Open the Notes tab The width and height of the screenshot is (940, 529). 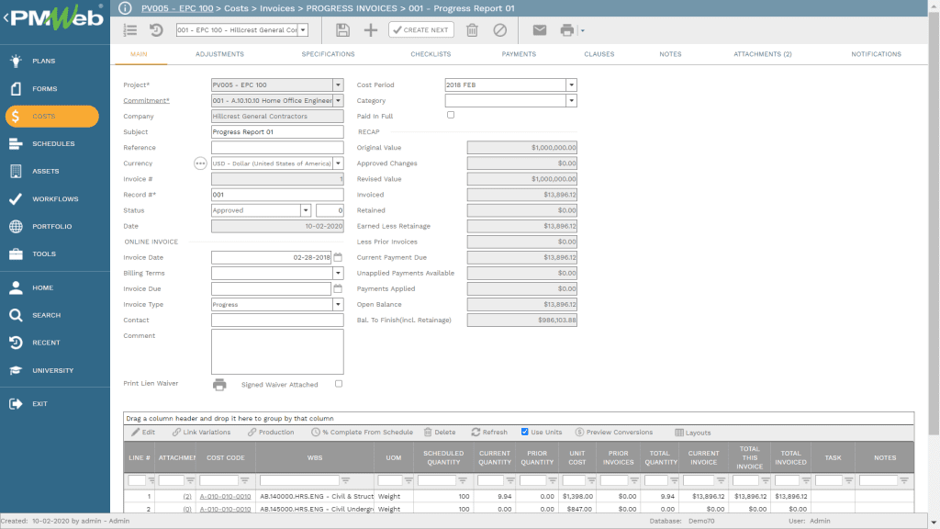click(x=670, y=54)
